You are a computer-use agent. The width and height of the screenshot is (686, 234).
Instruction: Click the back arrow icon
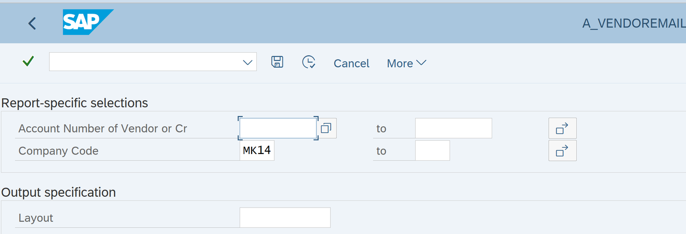(32, 23)
